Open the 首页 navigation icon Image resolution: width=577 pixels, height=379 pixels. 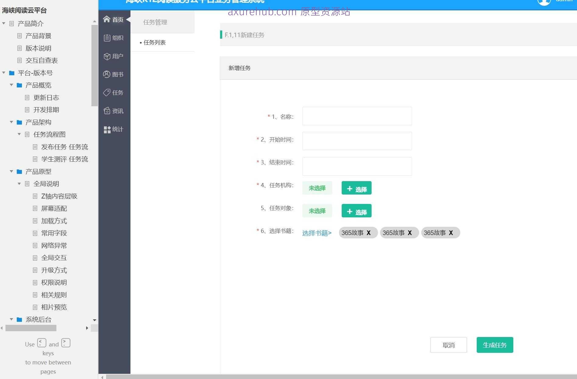[x=114, y=19]
